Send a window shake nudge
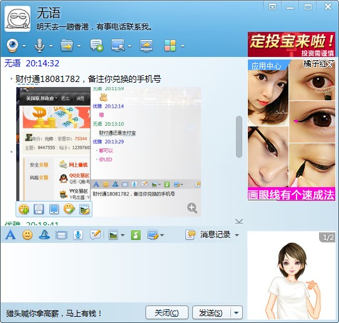The width and height of the screenshot is (339, 323). coord(61,235)
